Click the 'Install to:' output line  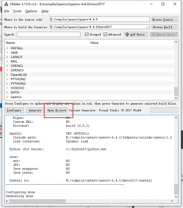coord(80,180)
